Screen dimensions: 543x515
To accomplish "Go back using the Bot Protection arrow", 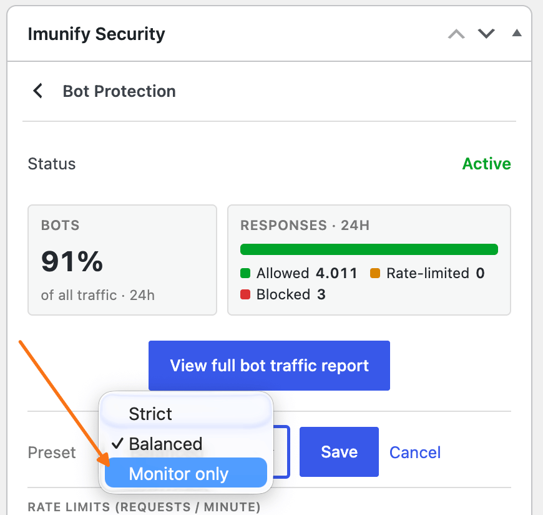I will tap(37, 91).
